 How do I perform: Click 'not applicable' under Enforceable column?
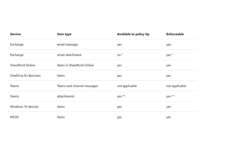(176, 86)
